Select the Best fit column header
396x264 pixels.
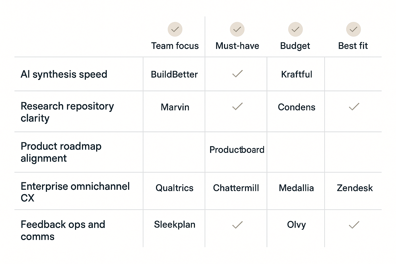[353, 46]
